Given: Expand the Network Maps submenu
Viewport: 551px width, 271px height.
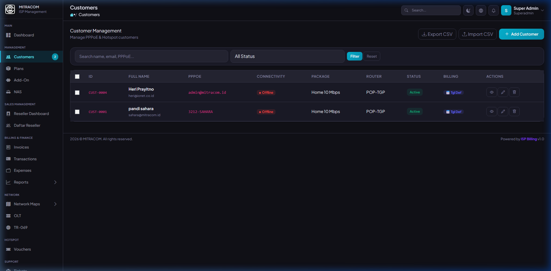Looking at the screenshot, I should (55, 204).
